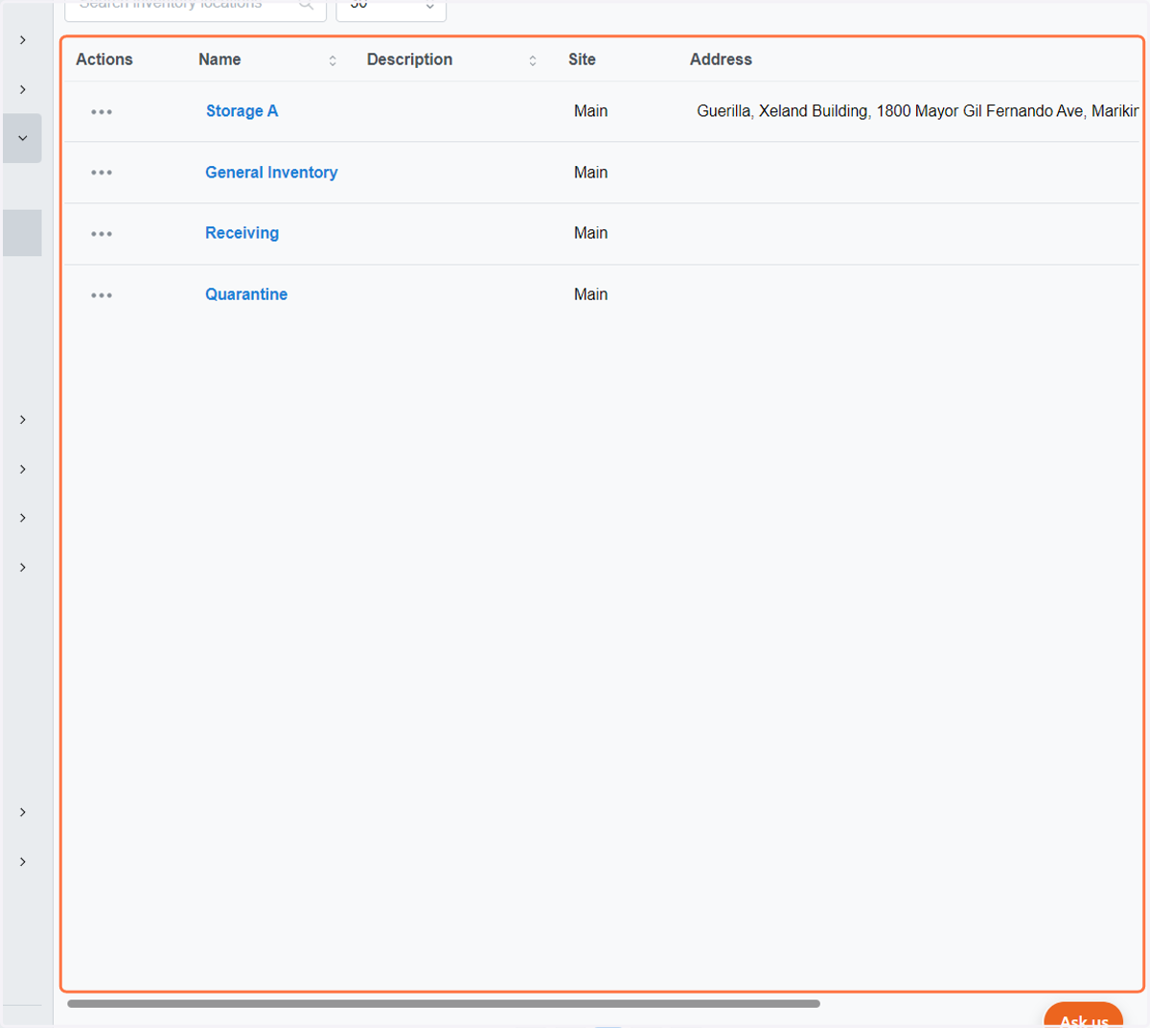The height and width of the screenshot is (1028, 1150).
Task: Select the Guerilla, Xeland Building address cell
Action: tap(917, 111)
